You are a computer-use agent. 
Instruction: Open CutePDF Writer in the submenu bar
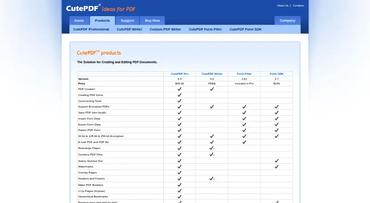[x=129, y=29]
